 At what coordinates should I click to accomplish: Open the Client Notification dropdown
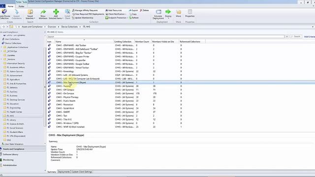click(116, 14)
